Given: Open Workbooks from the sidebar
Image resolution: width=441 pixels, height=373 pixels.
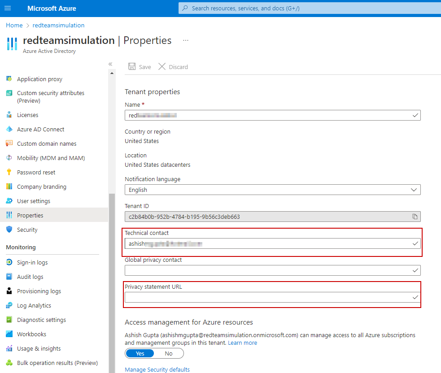Looking at the screenshot, I should click(32, 334).
